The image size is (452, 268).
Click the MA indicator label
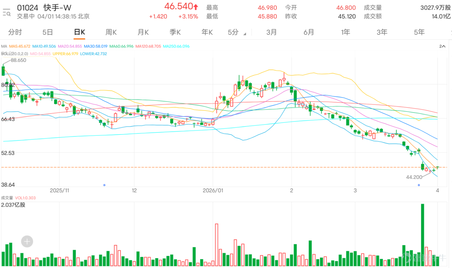point(4,46)
